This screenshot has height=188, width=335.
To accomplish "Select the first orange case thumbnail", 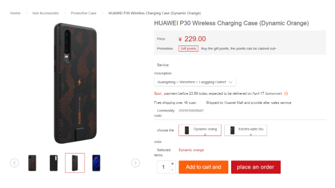I will point(32,163).
